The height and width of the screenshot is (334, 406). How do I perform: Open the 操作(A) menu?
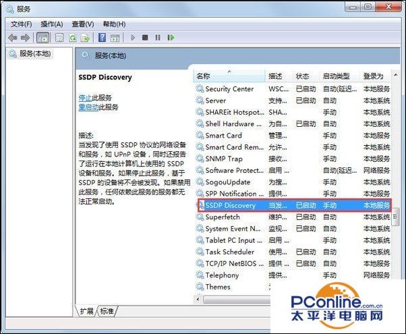[x=52, y=24]
